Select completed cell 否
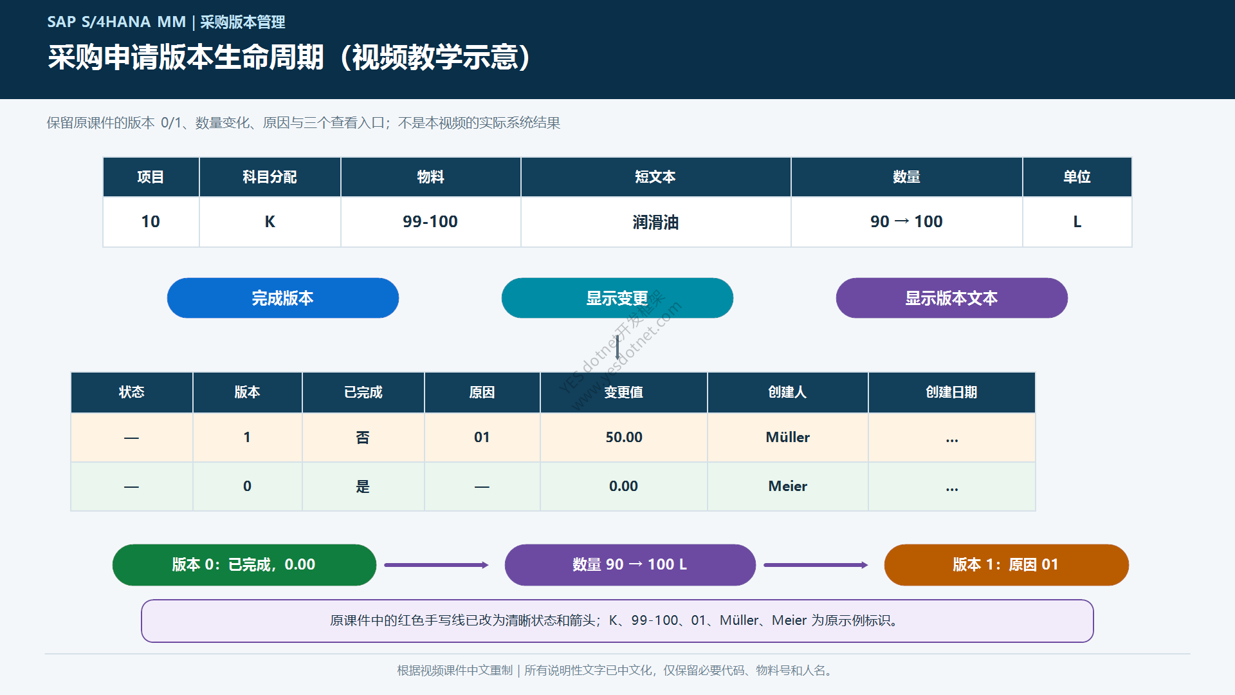This screenshot has width=1235, height=695. click(363, 438)
